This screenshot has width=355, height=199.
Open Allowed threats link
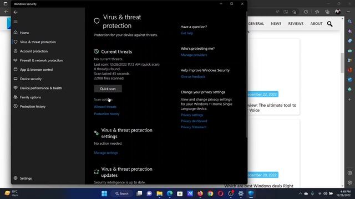pyautogui.click(x=105, y=107)
